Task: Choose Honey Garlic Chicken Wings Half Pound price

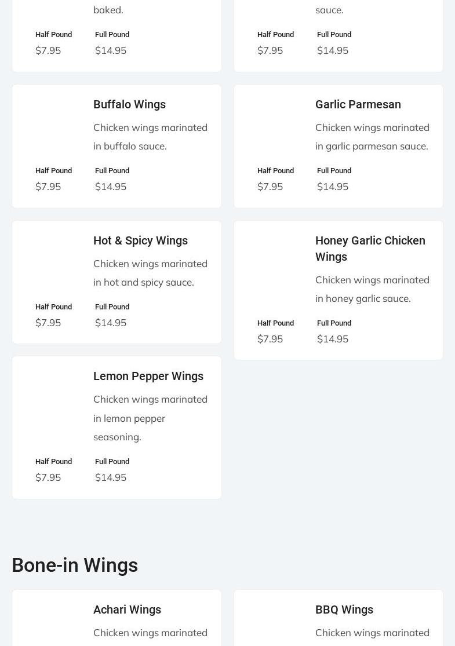Action: (270, 338)
